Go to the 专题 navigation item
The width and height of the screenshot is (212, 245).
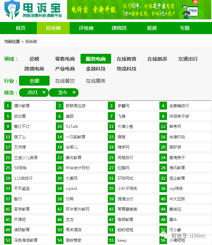pyautogui.click(x=185, y=28)
